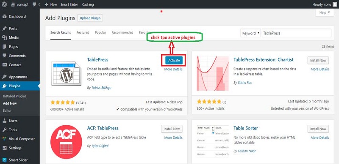Open More Details for Table Sorter

click(320, 137)
